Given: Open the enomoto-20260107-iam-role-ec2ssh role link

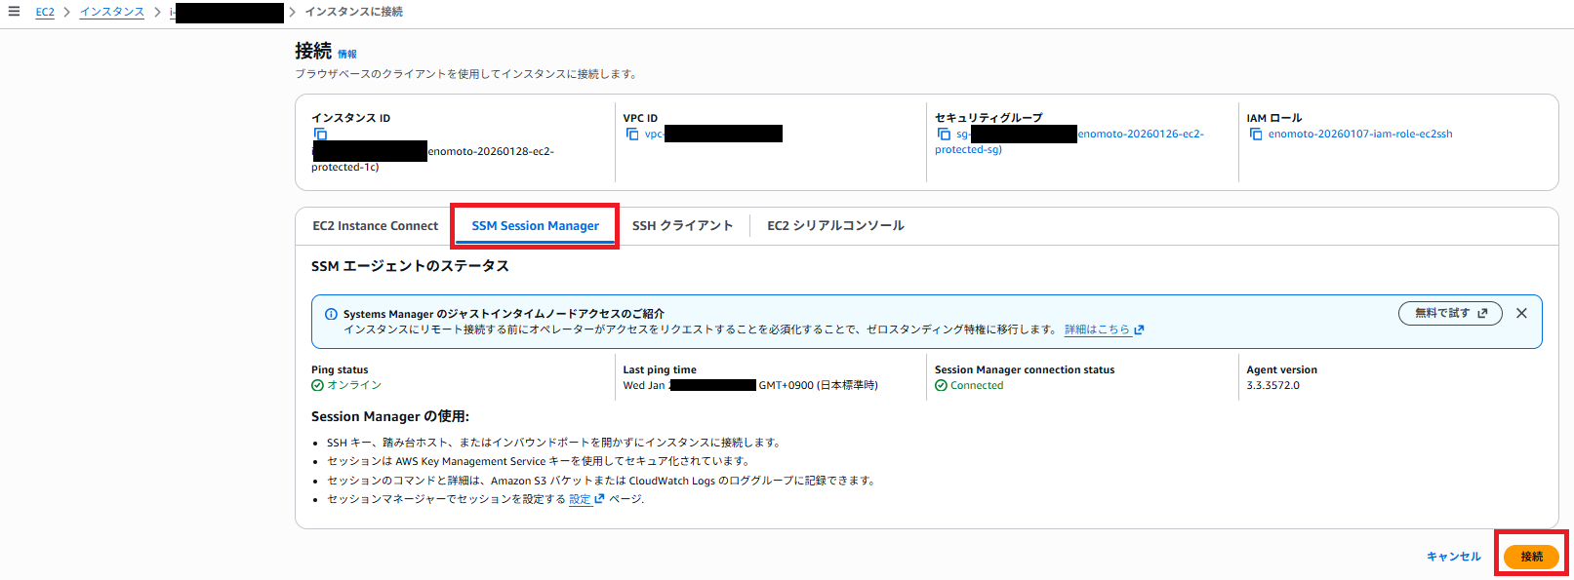Looking at the screenshot, I should (1360, 135).
